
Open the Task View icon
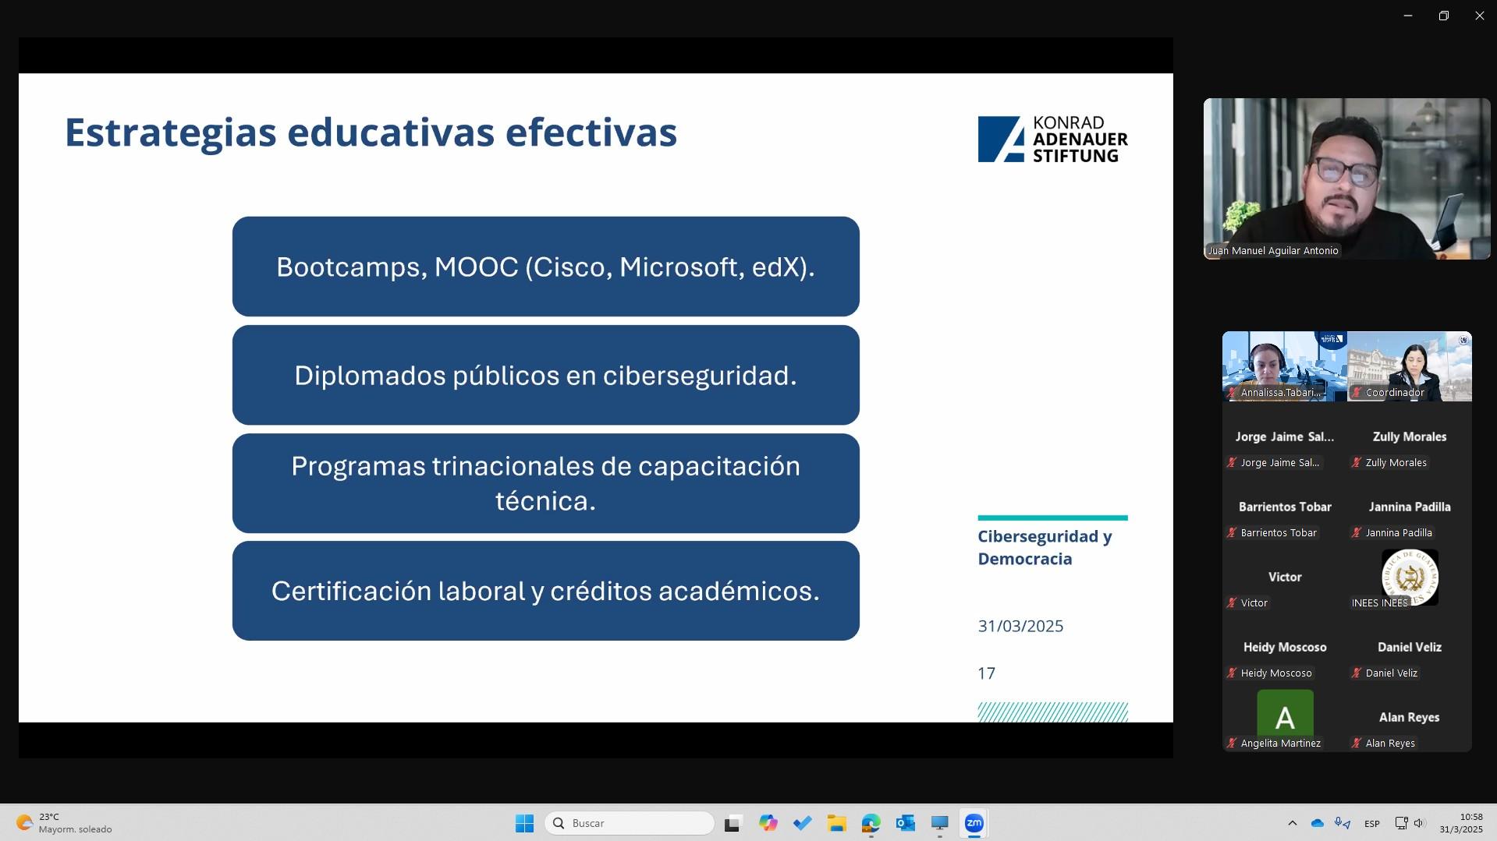[x=733, y=823]
